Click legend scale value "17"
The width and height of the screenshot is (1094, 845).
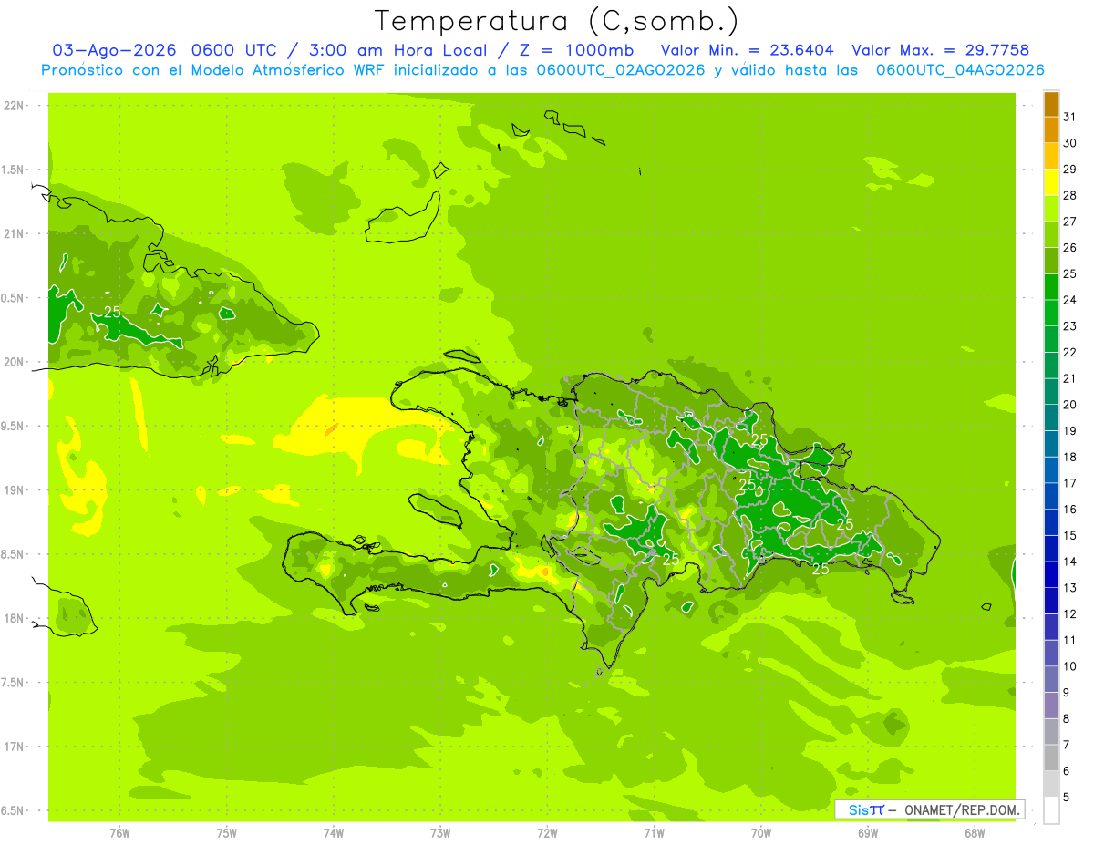pyautogui.click(x=1070, y=483)
